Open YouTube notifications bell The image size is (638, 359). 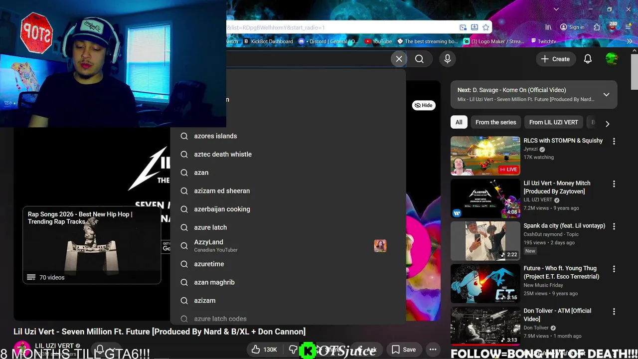pos(588,59)
